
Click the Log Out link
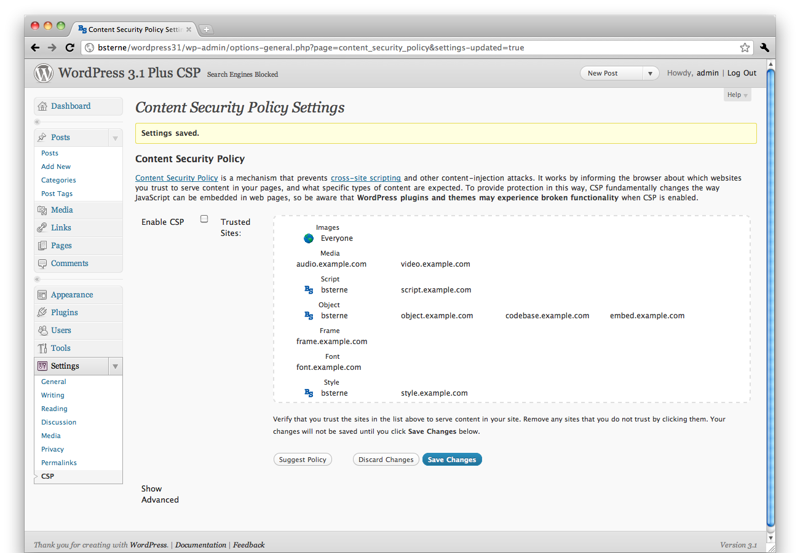pos(742,73)
